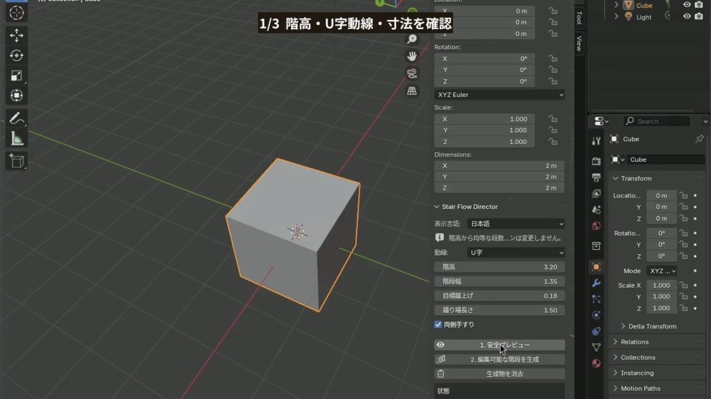Hide Cube in viewport via eye icon

click(687, 5)
